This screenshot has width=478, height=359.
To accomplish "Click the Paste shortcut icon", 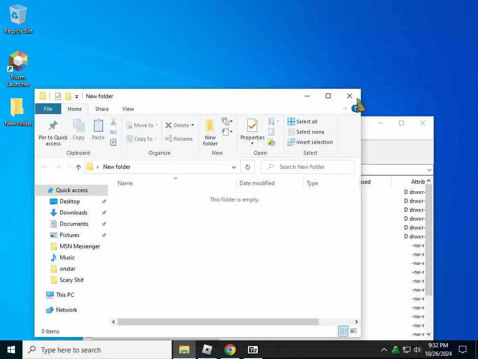I will click(x=113, y=142).
